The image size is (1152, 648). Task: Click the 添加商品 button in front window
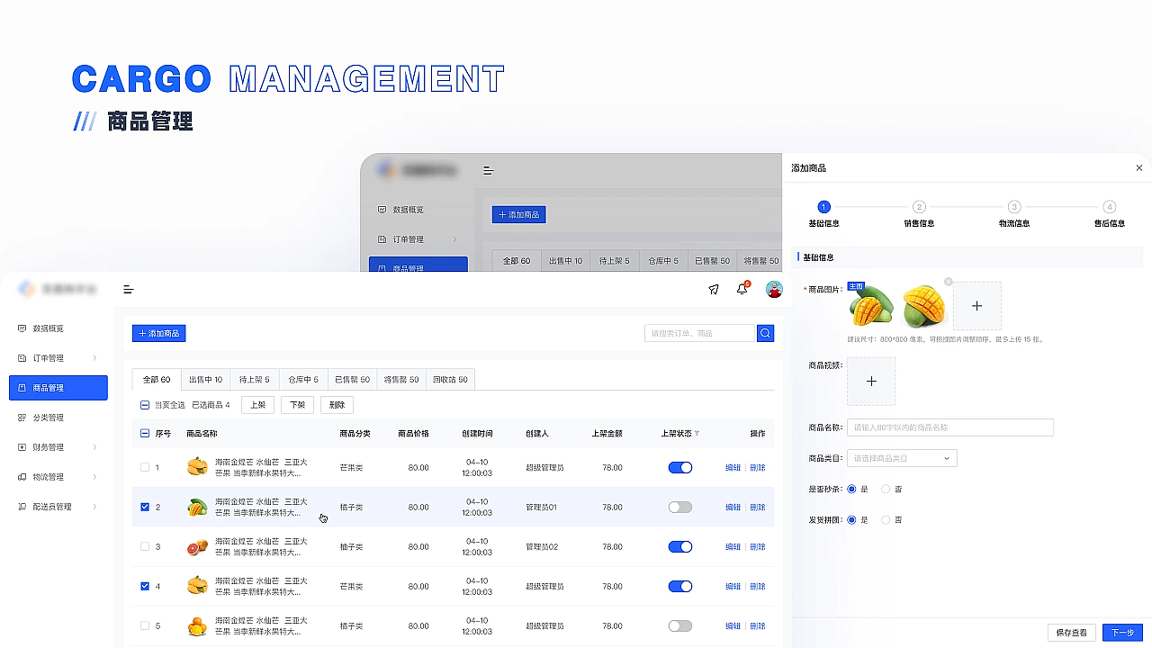point(159,333)
